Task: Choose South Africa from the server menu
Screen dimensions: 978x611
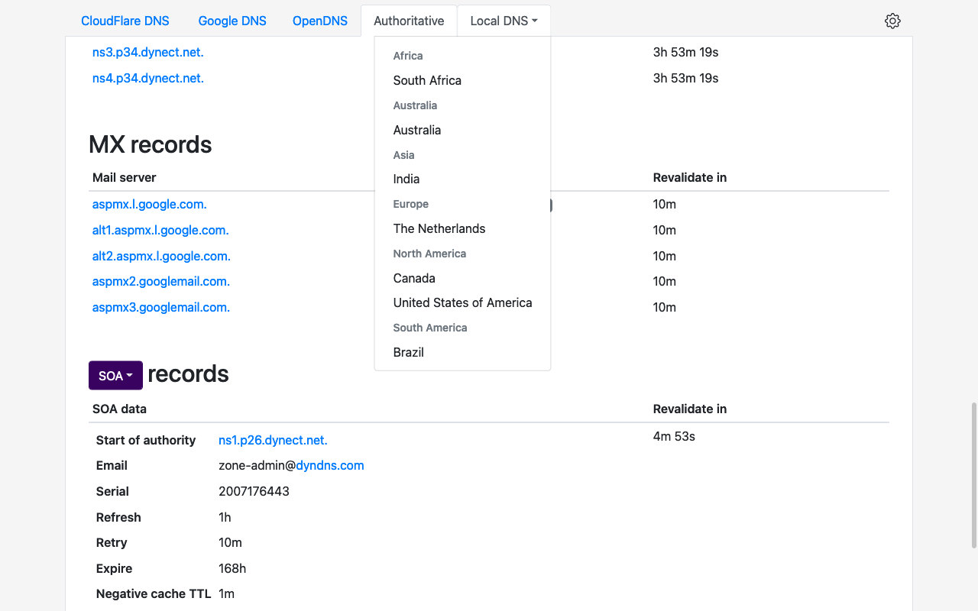Action: click(x=427, y=80)
